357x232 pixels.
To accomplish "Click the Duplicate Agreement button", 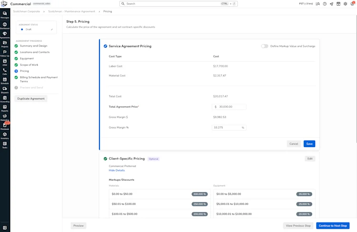I will pyautogui.click(x=31, y=99).
